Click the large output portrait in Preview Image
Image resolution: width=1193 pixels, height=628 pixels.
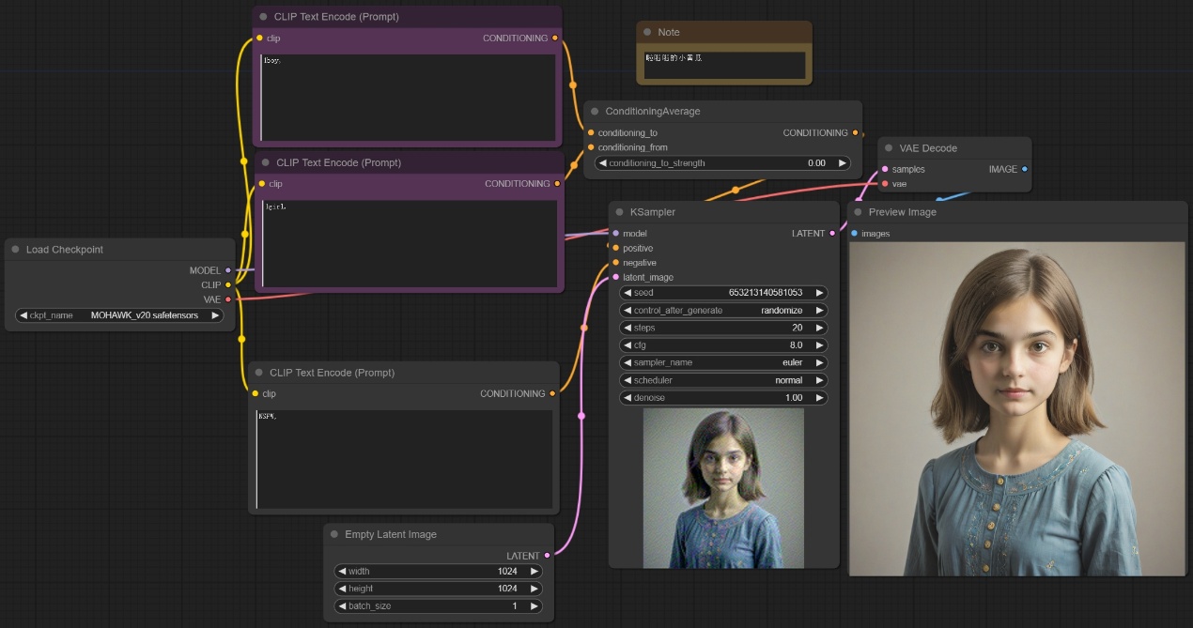click(1016, 408)
